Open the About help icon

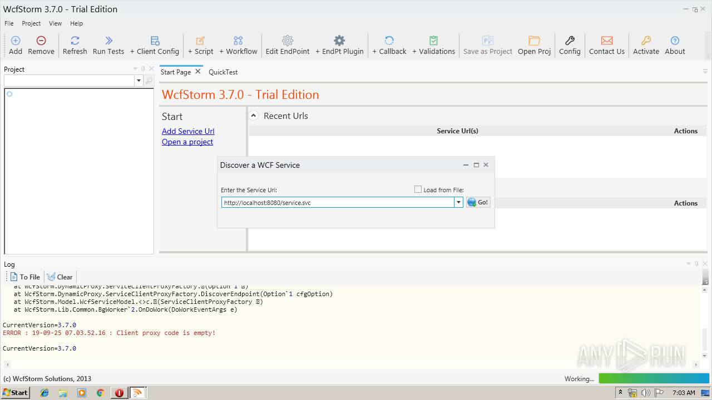(675, 41)
